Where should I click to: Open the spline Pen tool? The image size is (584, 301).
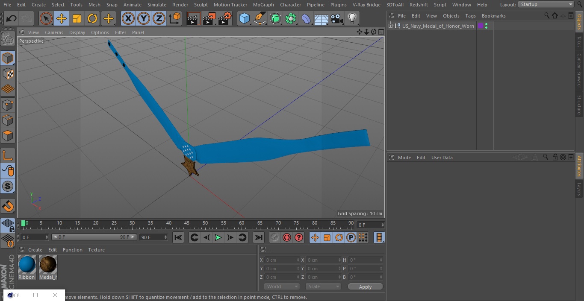point(260,19)
